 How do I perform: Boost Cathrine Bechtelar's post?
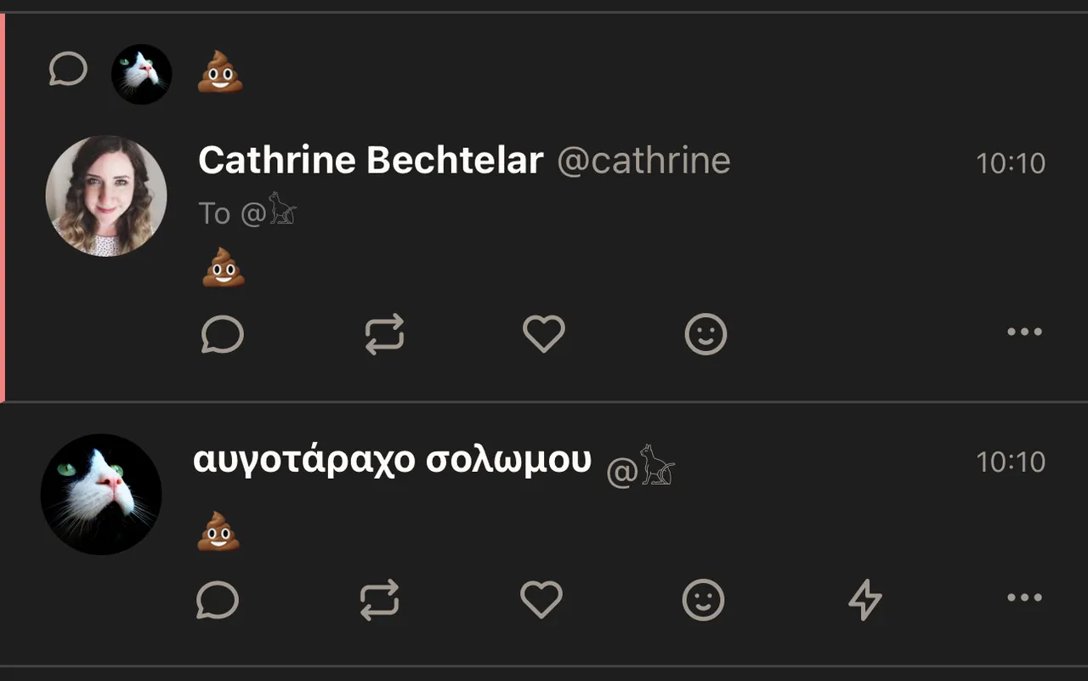(x=384, y=334)
